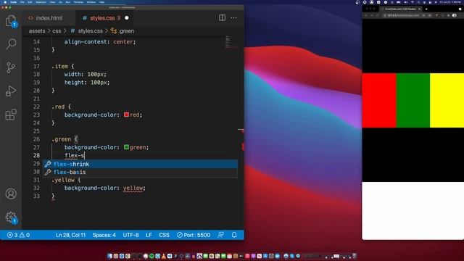Click Port : 5500 Live Server button
This screenshot has height=261, width=464.
pyautogui.click(x=194, y=235)
